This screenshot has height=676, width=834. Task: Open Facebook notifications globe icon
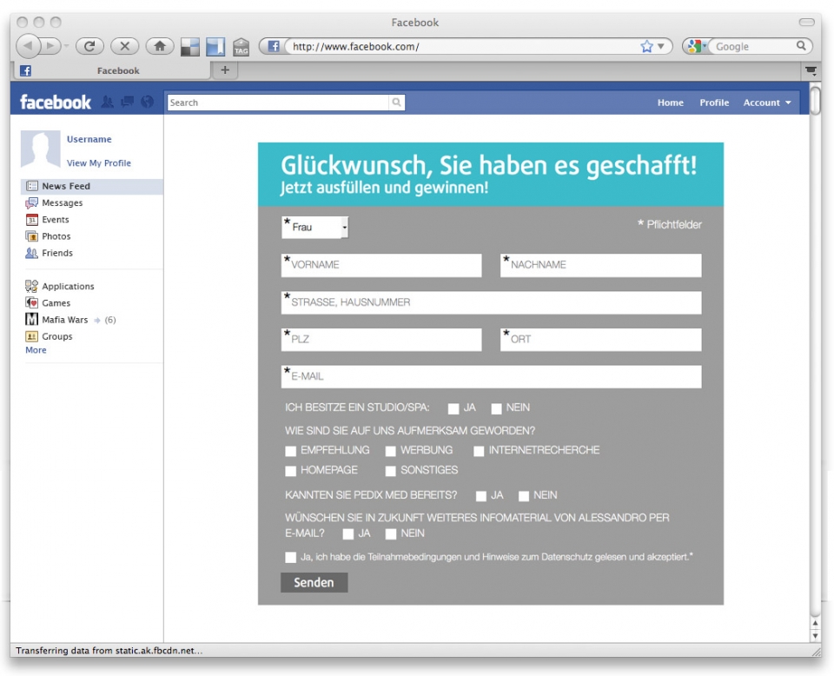148,102
